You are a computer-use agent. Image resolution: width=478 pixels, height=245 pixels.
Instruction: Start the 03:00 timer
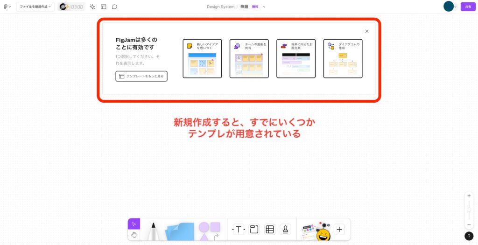click(x=71, y=7)
